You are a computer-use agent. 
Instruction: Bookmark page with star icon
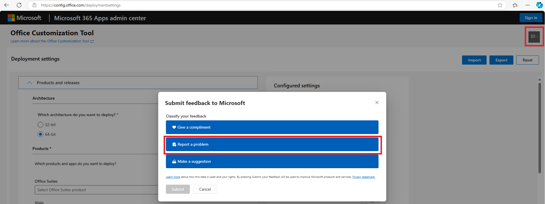[x=500, y=5]
